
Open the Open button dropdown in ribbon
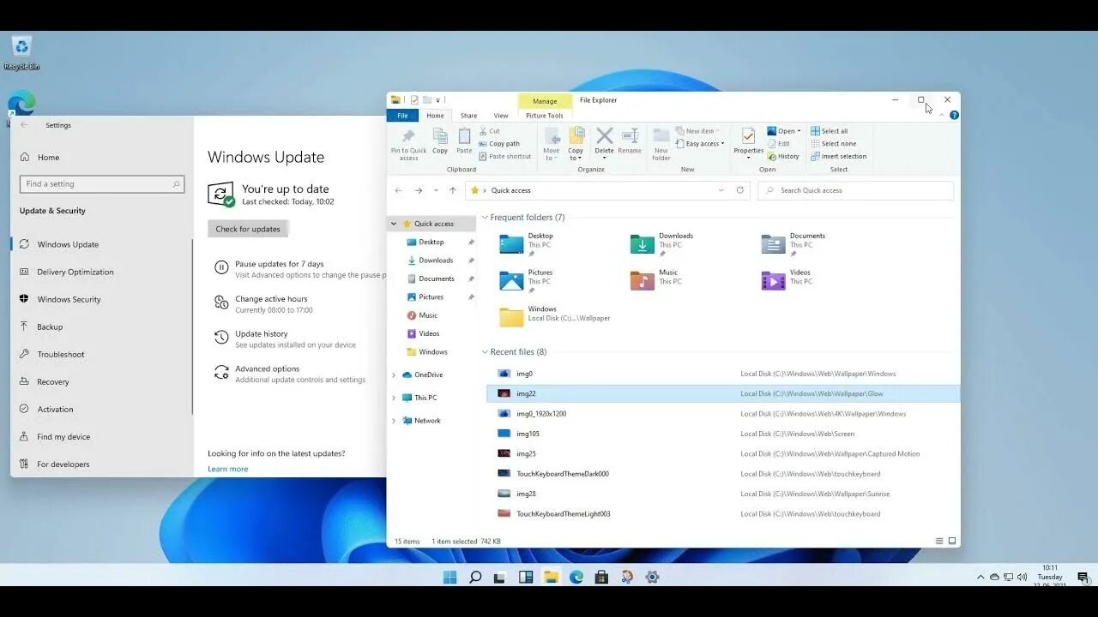point(799,131)
